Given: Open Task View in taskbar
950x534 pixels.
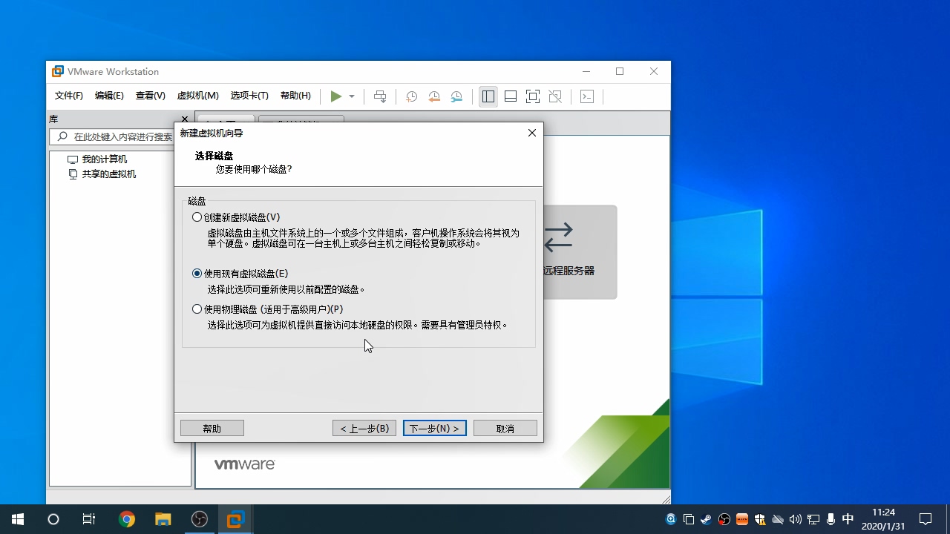Looking at the screenshot, I should pyautogui.click(x=89, y=519).
